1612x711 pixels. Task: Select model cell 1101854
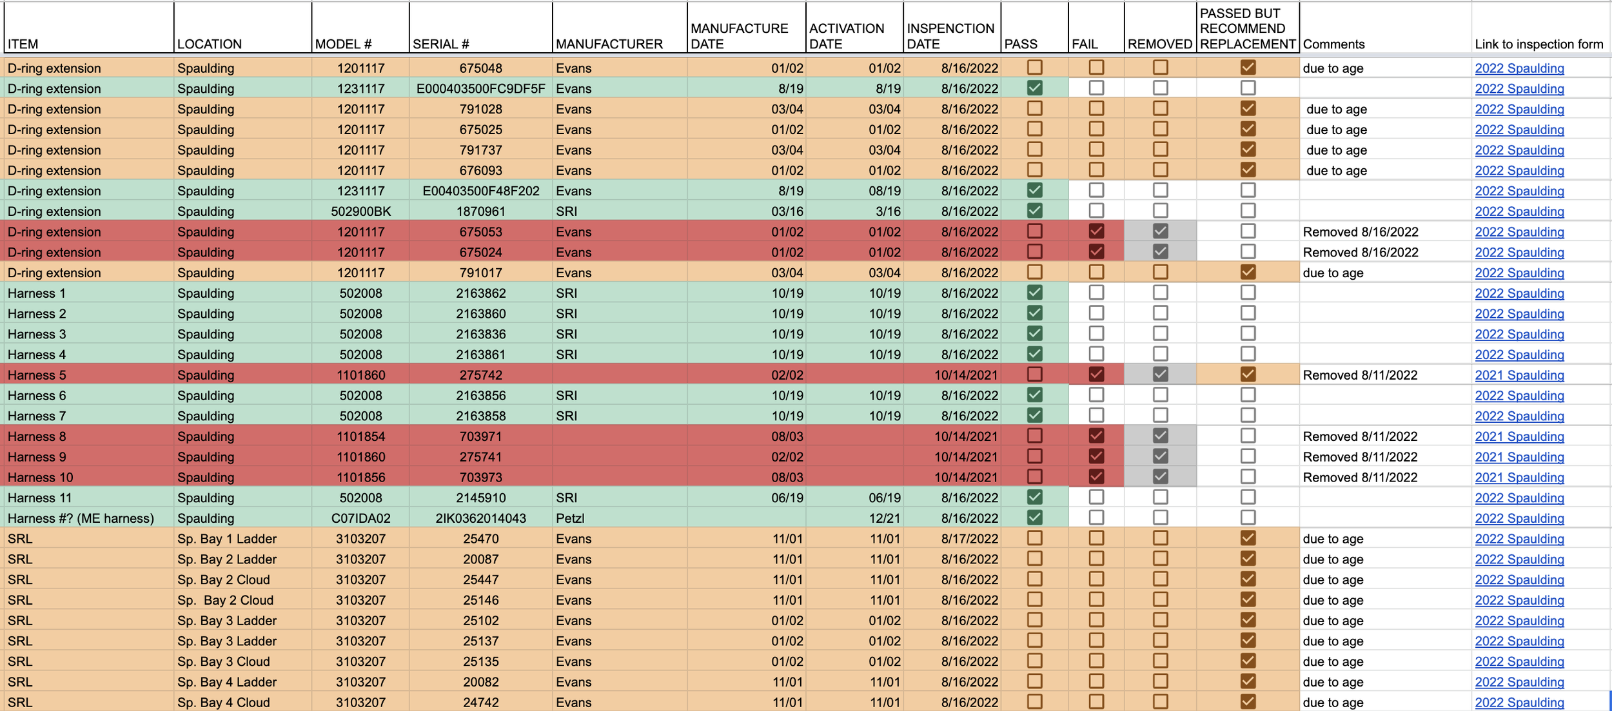(360, 436)
